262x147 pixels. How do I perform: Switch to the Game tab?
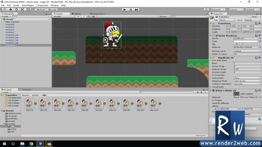pyautogui.click(x=77, y=13)
